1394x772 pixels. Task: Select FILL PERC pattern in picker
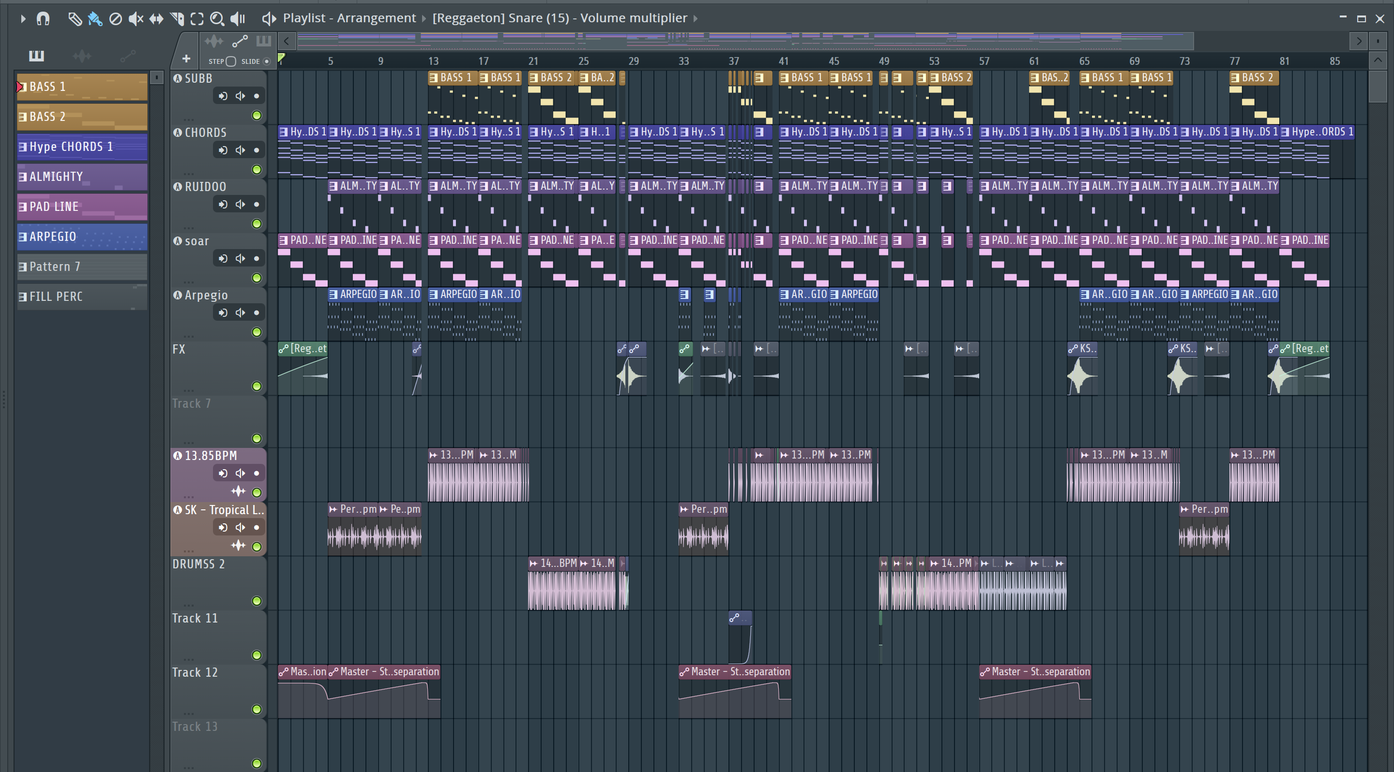click(x=82, y=297)
